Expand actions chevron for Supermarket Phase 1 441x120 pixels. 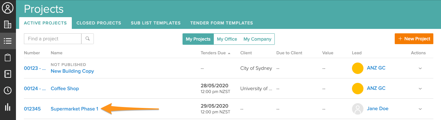(x=420, y=109)
